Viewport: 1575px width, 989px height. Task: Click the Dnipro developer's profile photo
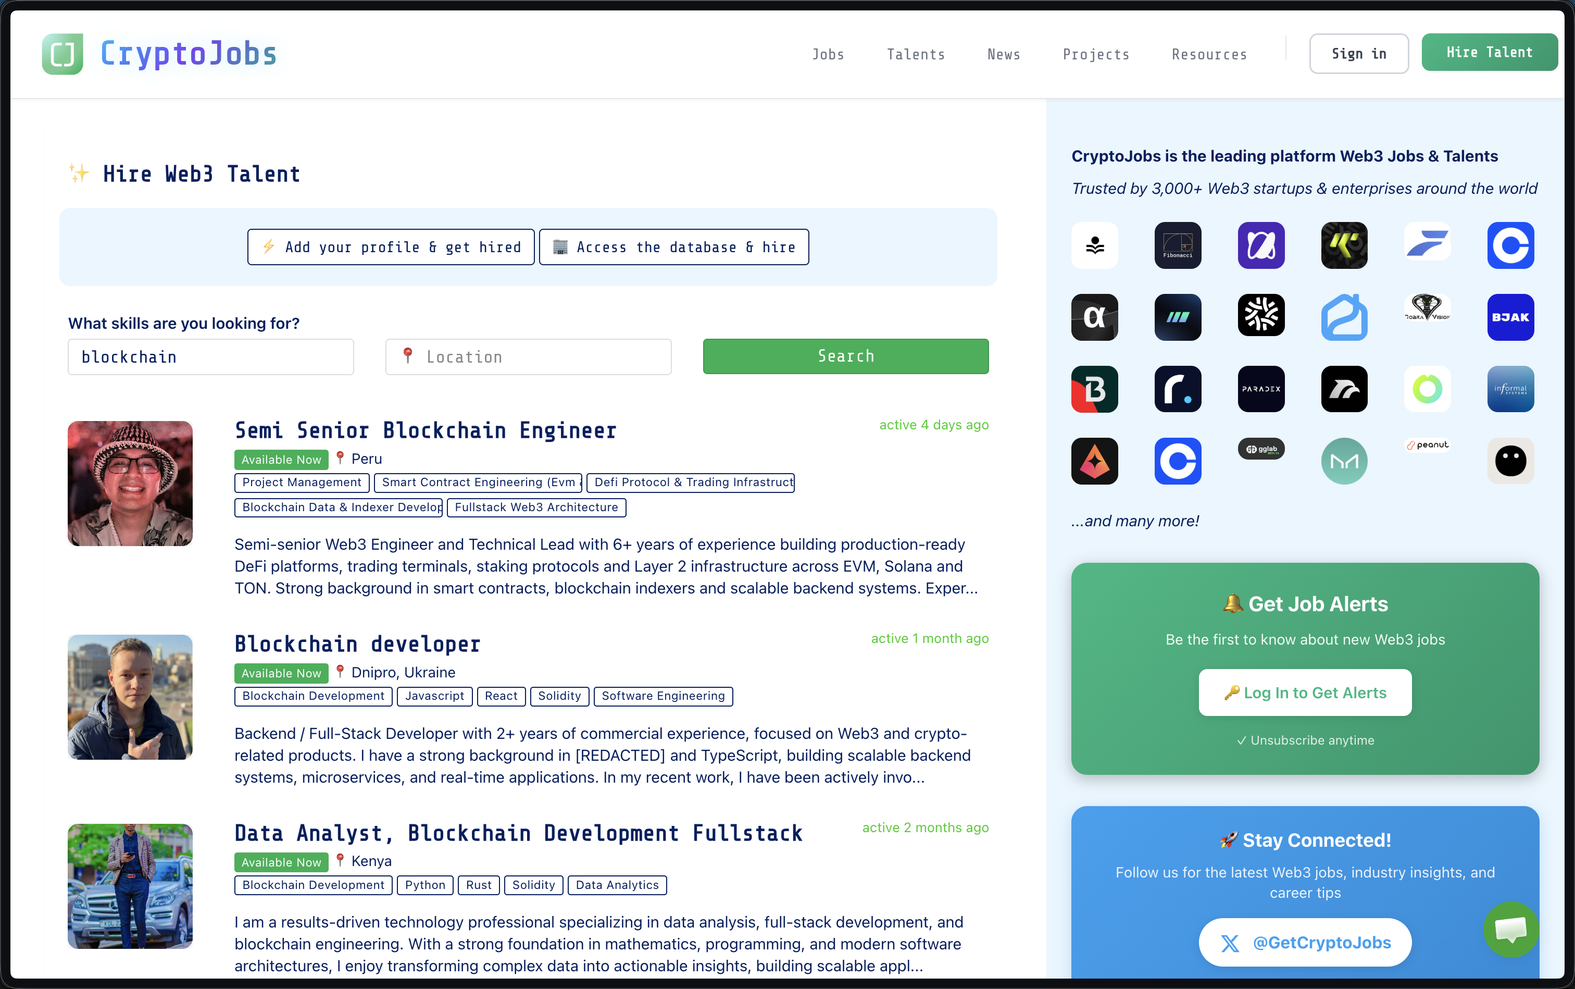tap(130, 697)
